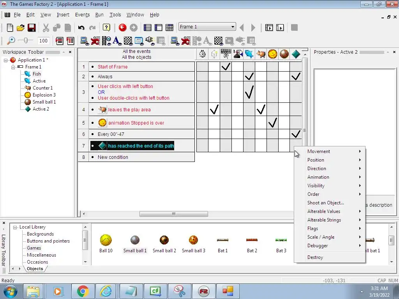The width and height of the screenshot is (399, 299).
Task: Click Explosion checkmark in animation row
Action: 272,123
